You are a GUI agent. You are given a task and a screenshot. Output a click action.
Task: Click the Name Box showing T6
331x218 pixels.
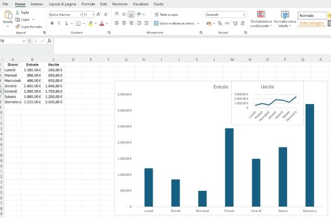click(x=10, y=41)
